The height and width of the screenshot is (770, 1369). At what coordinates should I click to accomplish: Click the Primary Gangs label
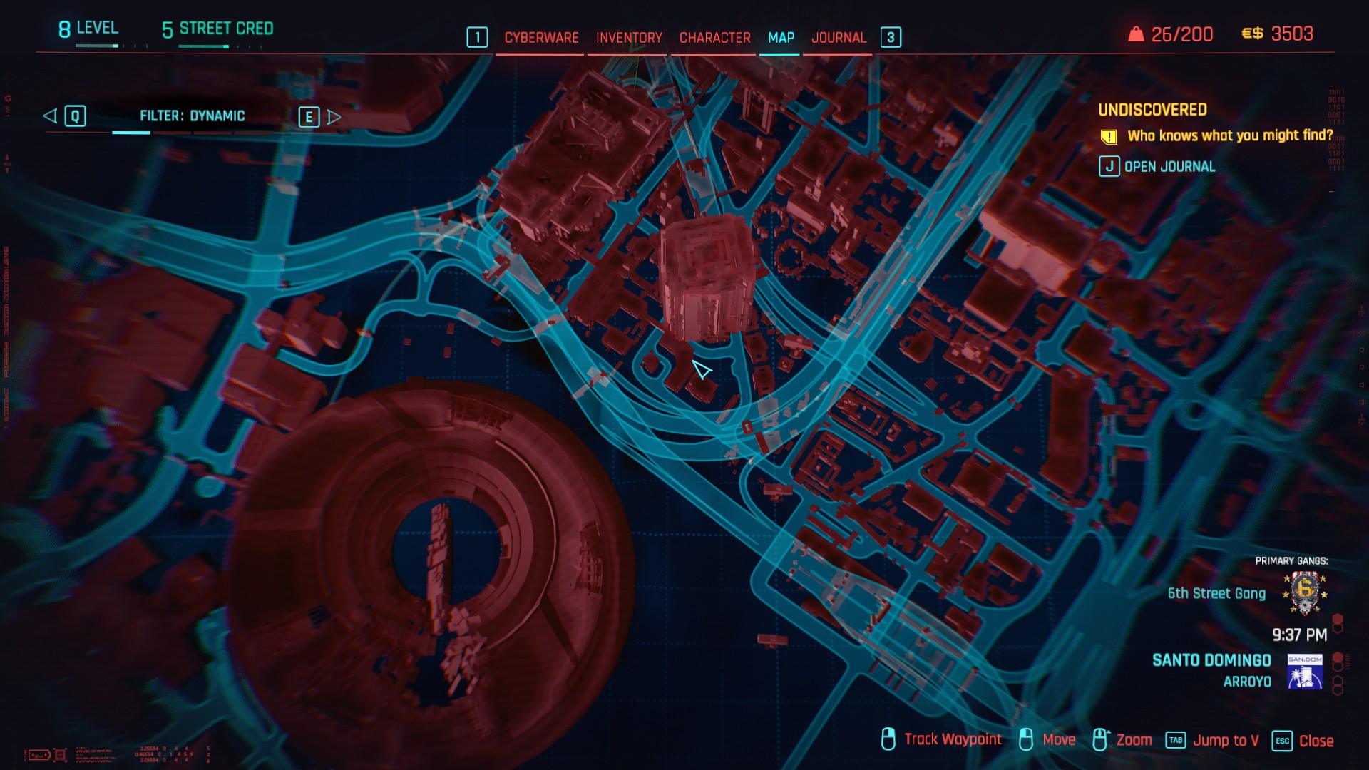click(1291, 561)
